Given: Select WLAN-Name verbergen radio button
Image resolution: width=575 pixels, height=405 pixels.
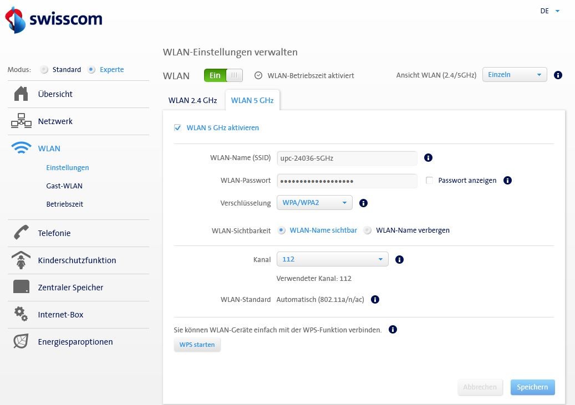Looking at the screenshot, I should pos(368,230).
